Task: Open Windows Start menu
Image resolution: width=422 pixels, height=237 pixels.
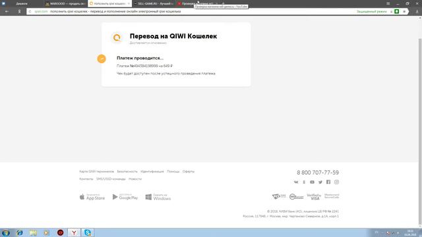Action: click(6, 232)
